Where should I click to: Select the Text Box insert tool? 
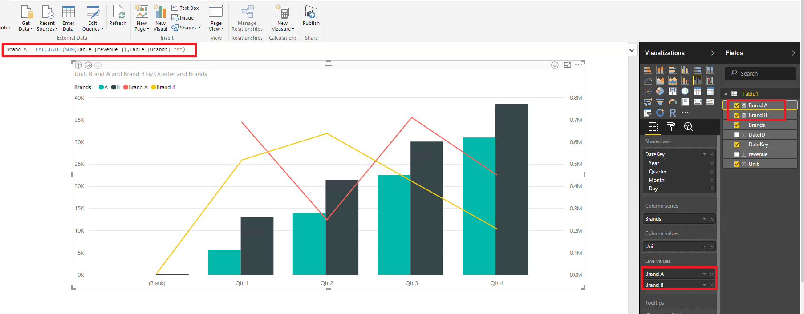185,8
